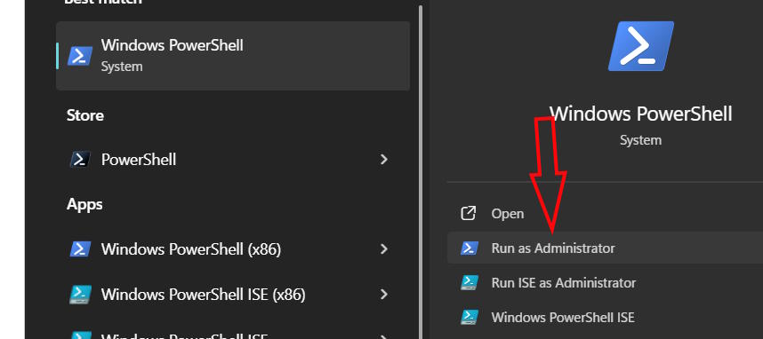The width and height of the screenshot is (763, 339).
Task: Expand the PowerShell Store result chevron
Action: tap(384, 160)
